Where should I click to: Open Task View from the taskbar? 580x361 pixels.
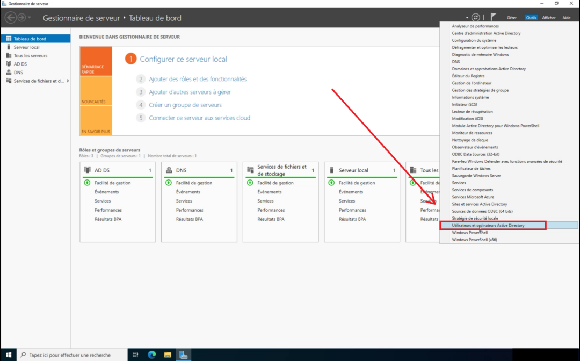click(x=135, y=355)
